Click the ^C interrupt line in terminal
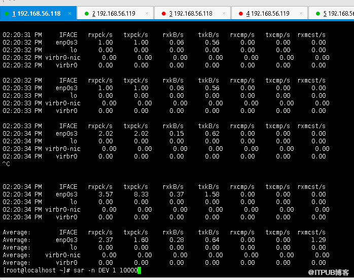 pos(6,164)
